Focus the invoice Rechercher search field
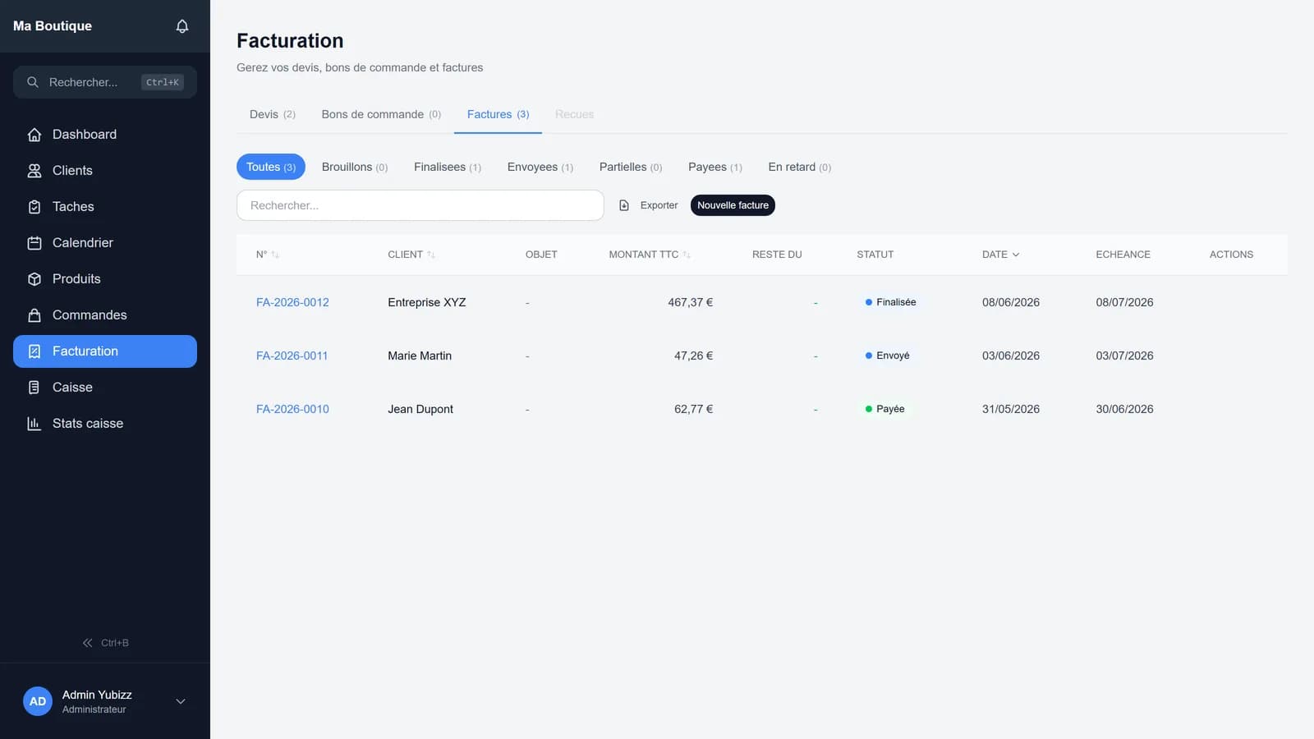 coord(420,205)
